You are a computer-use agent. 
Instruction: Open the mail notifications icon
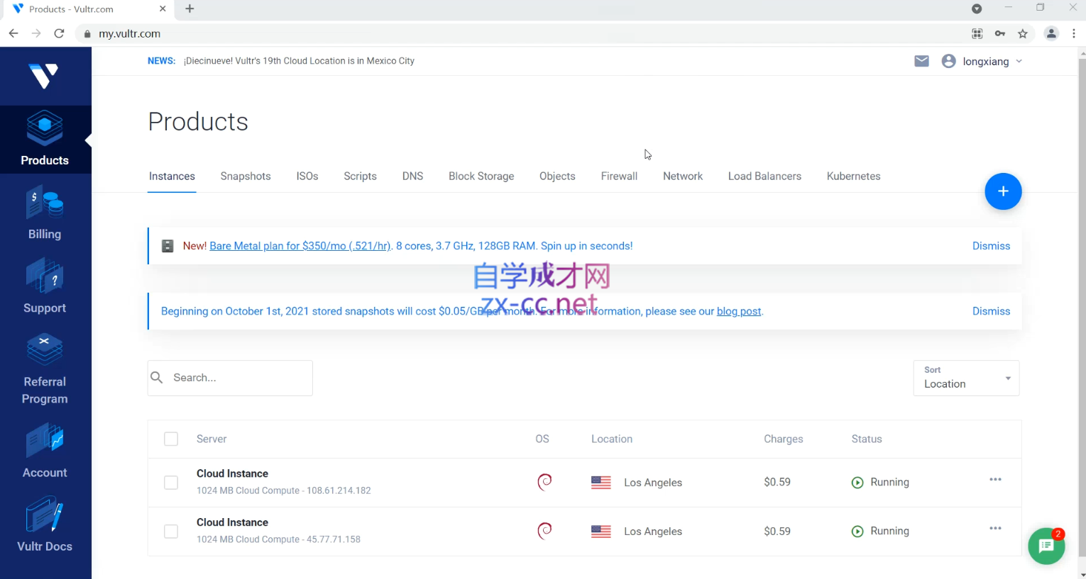(921, 61)
